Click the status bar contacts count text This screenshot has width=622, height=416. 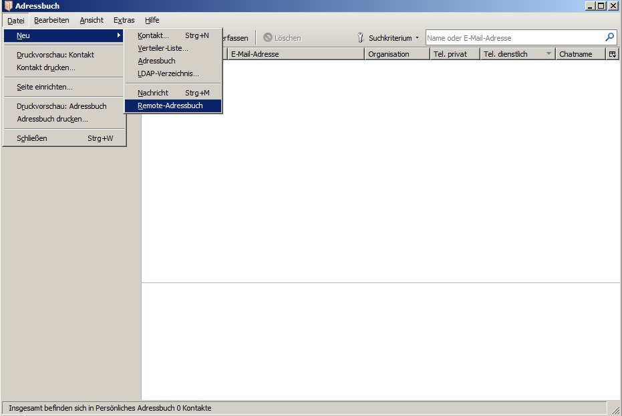(x=110, y=408)
